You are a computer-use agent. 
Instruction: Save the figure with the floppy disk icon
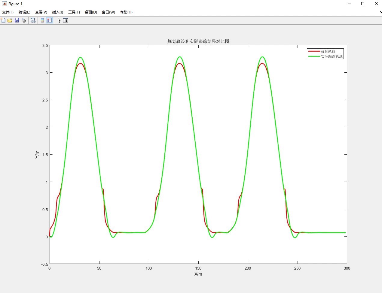[x=17, y=20]
